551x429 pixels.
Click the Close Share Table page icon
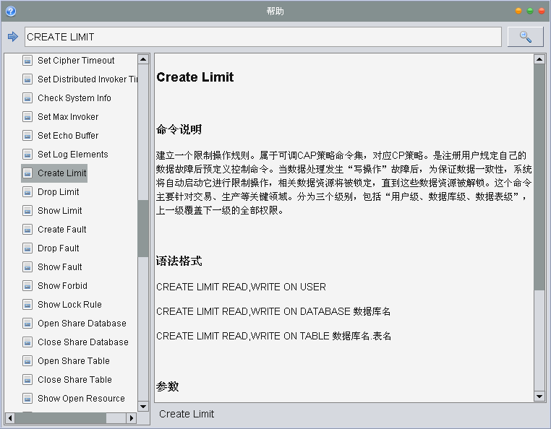pyautogui.click(x=27, y=379)
